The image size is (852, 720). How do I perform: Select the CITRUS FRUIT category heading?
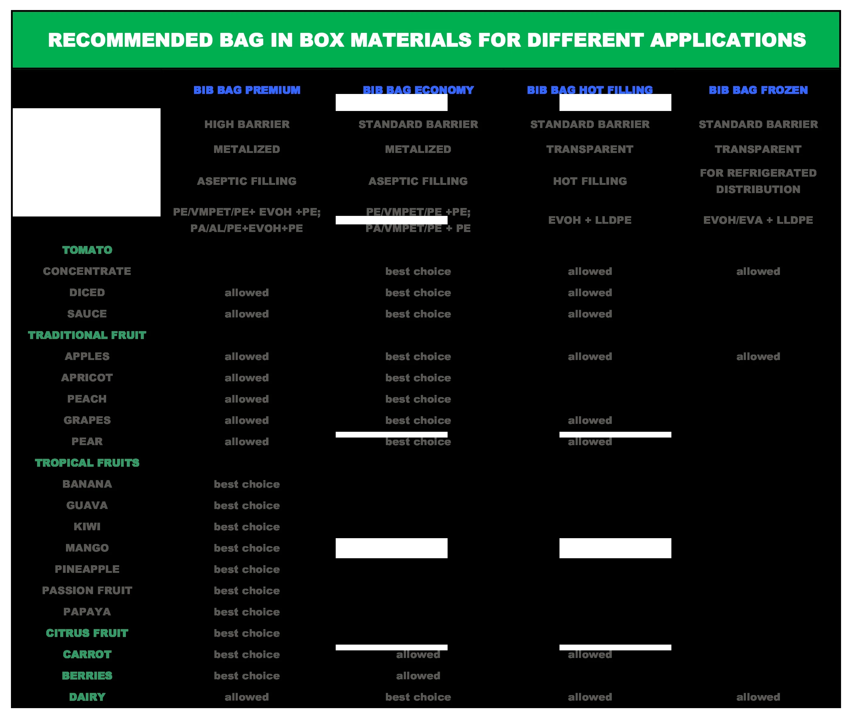(x=87, y=633)
